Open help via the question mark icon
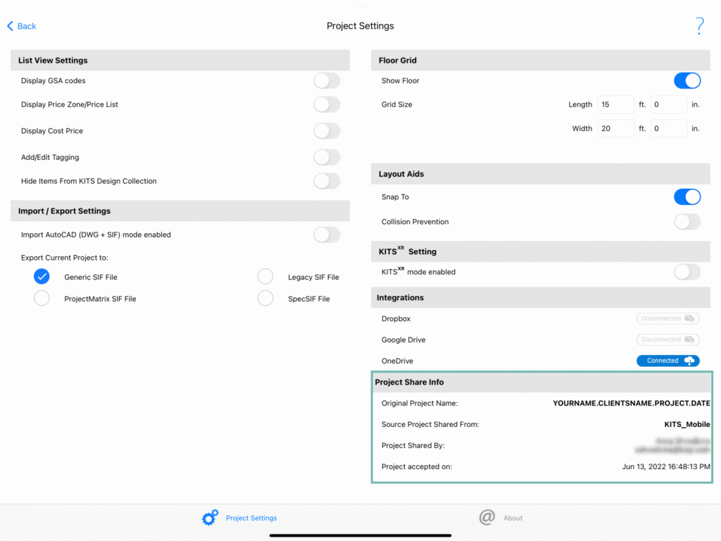 pyautogui.click(x=699, y=26)
